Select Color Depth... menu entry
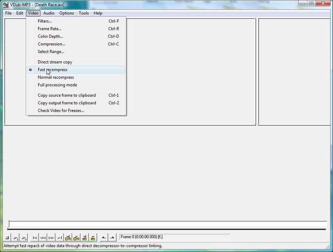333x252 pixels. 76,36
